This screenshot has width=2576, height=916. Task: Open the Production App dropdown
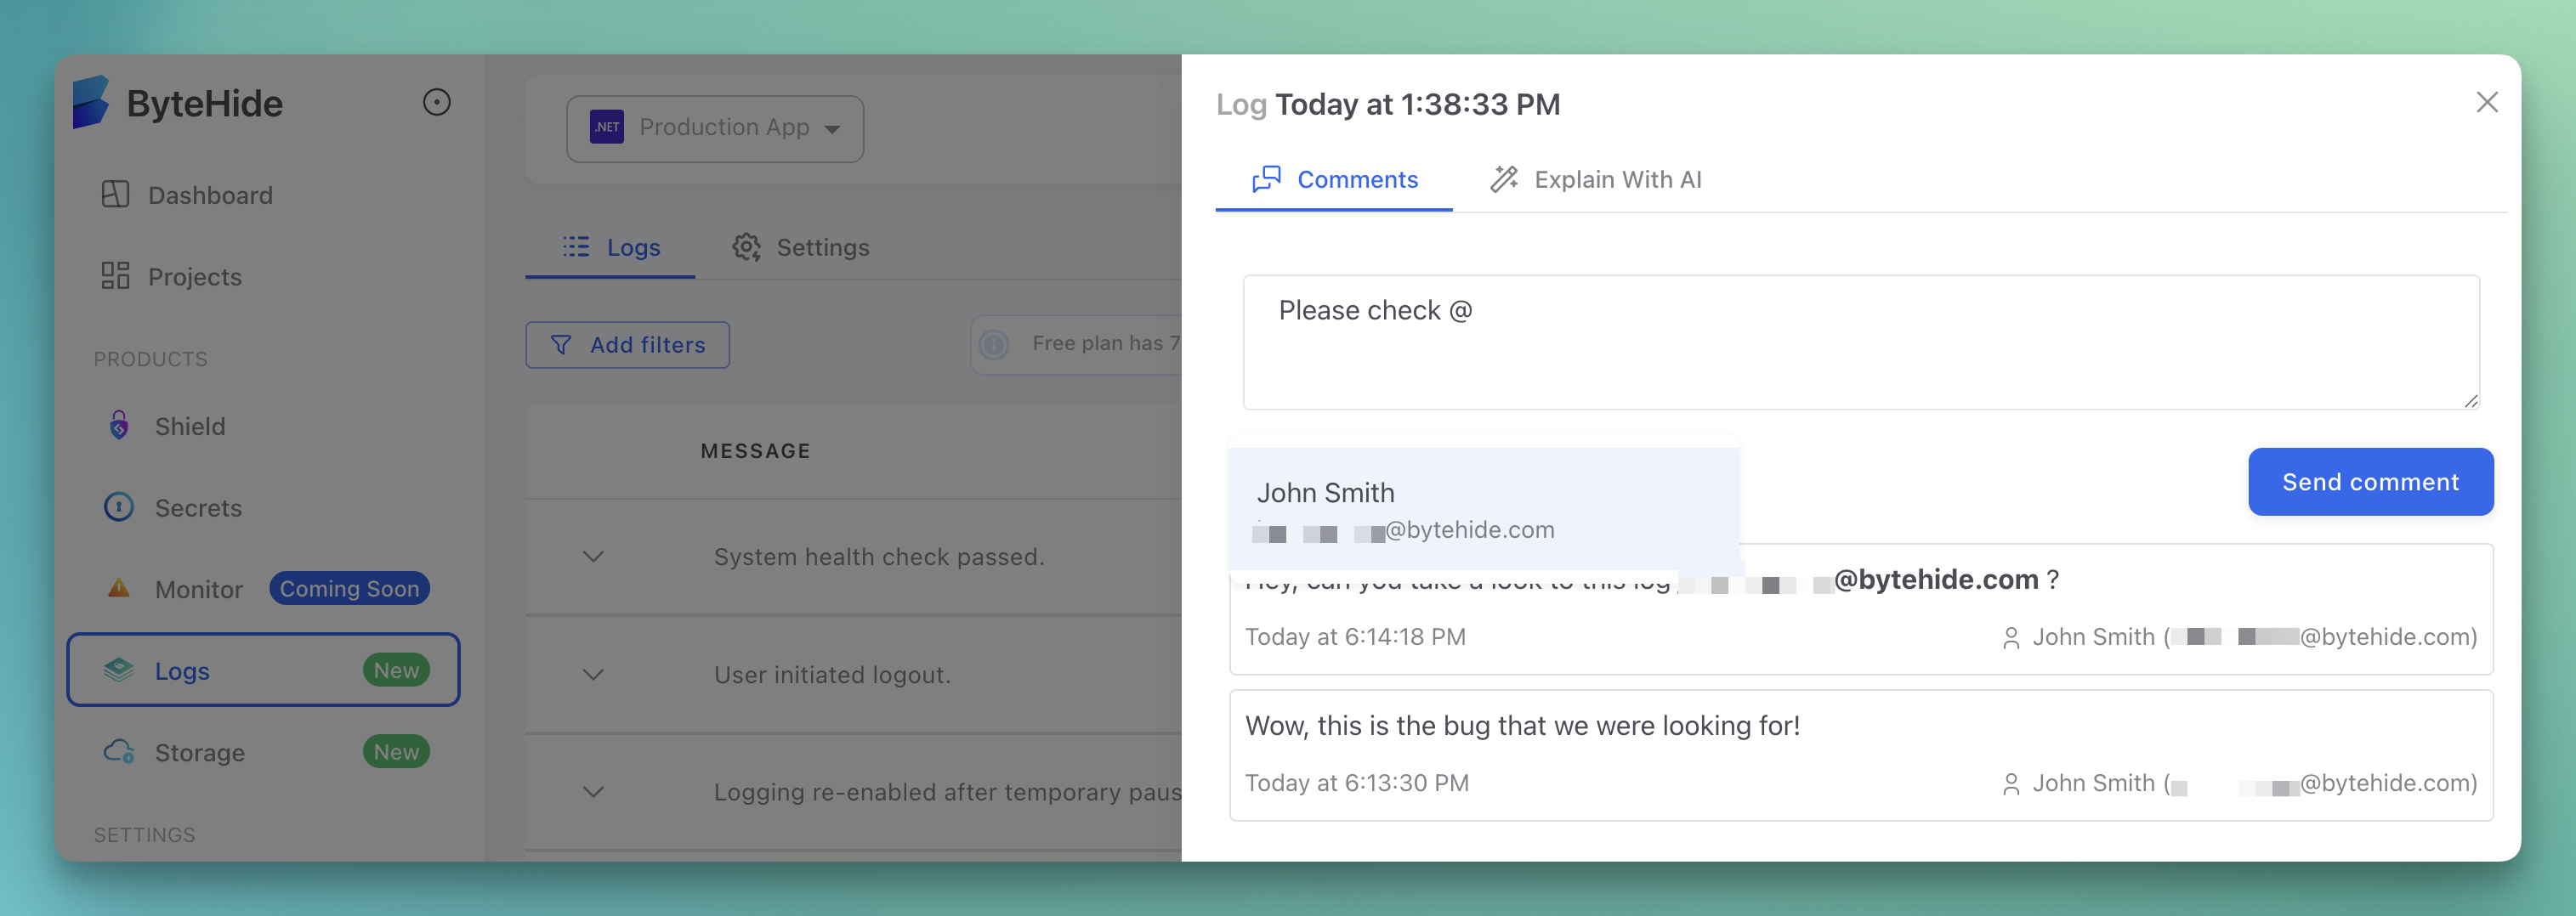(714, 128)
